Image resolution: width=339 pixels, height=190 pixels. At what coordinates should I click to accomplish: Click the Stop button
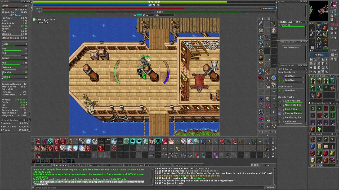tap(334, 51)
